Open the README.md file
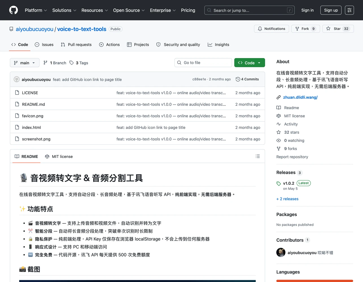 (x=33, y=104)
